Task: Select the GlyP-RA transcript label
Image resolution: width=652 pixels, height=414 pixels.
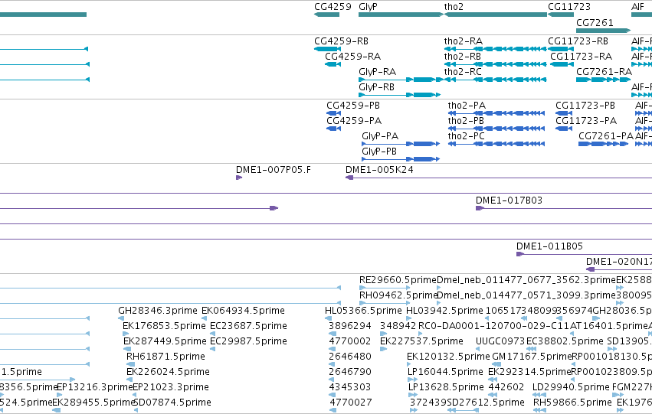Action: (377, 72)
